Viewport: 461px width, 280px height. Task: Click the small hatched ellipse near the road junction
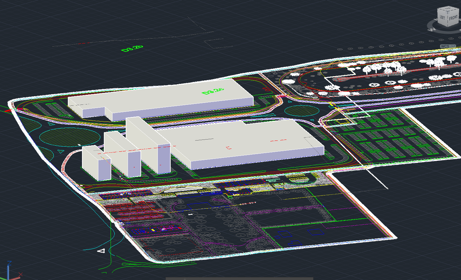pyautogui.click(x=302, y=111)
